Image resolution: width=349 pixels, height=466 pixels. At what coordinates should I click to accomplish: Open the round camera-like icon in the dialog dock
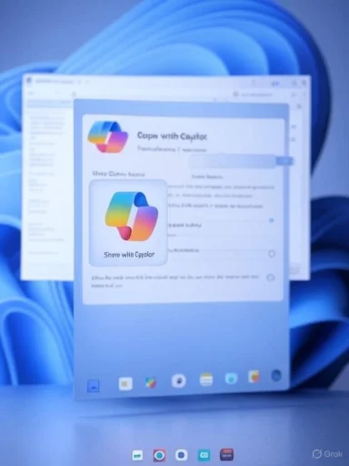pos(179,380)
